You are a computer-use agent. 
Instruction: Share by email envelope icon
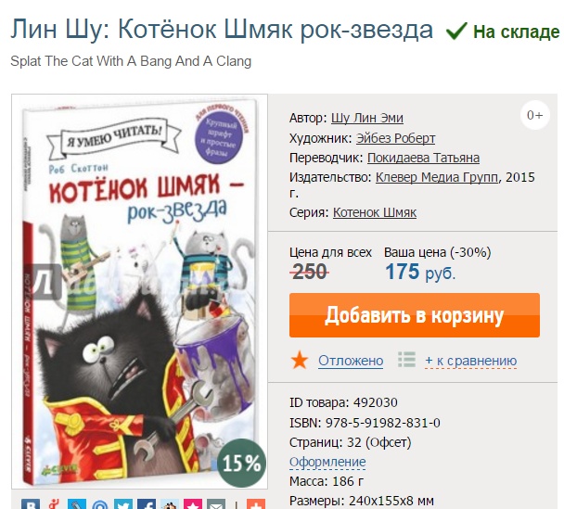216,504
